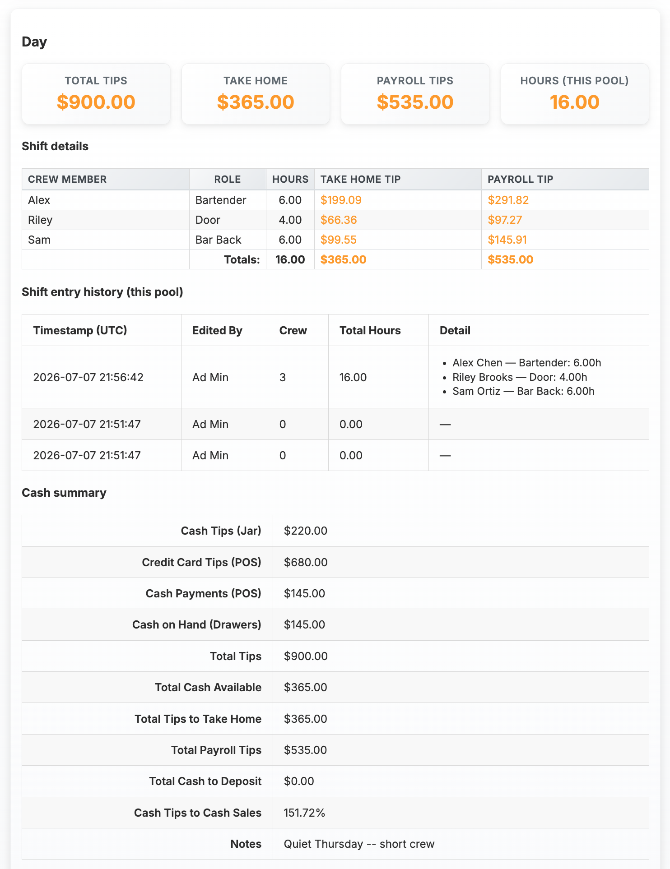This screenshot has width=670, height=869.
Task: Click Riley's take home tip $66.36
Action: (x=339, y=220)
